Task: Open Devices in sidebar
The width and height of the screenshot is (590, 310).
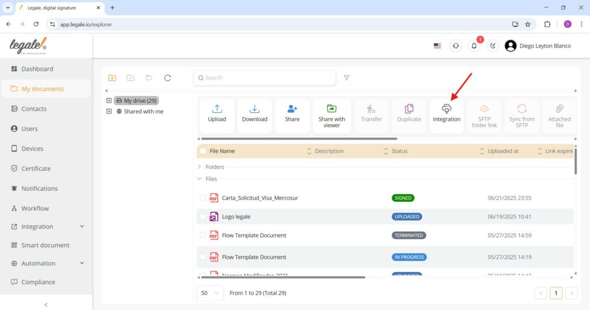Action: click(x=46, y=148)
